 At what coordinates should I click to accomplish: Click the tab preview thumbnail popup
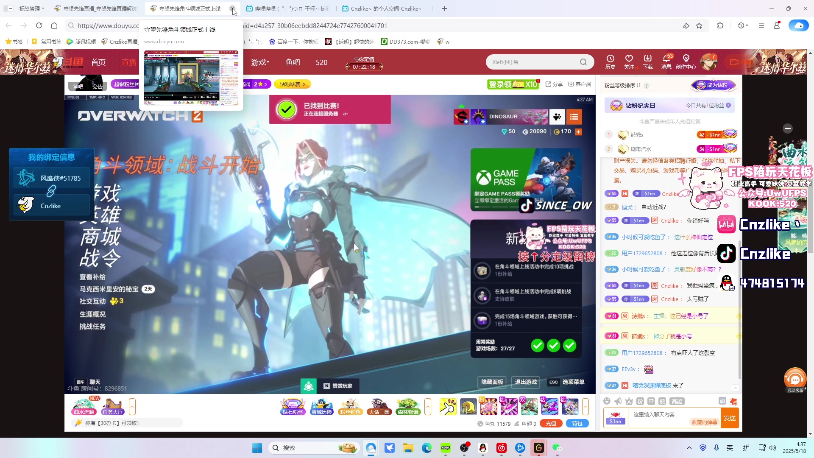[x=191, y=78]
